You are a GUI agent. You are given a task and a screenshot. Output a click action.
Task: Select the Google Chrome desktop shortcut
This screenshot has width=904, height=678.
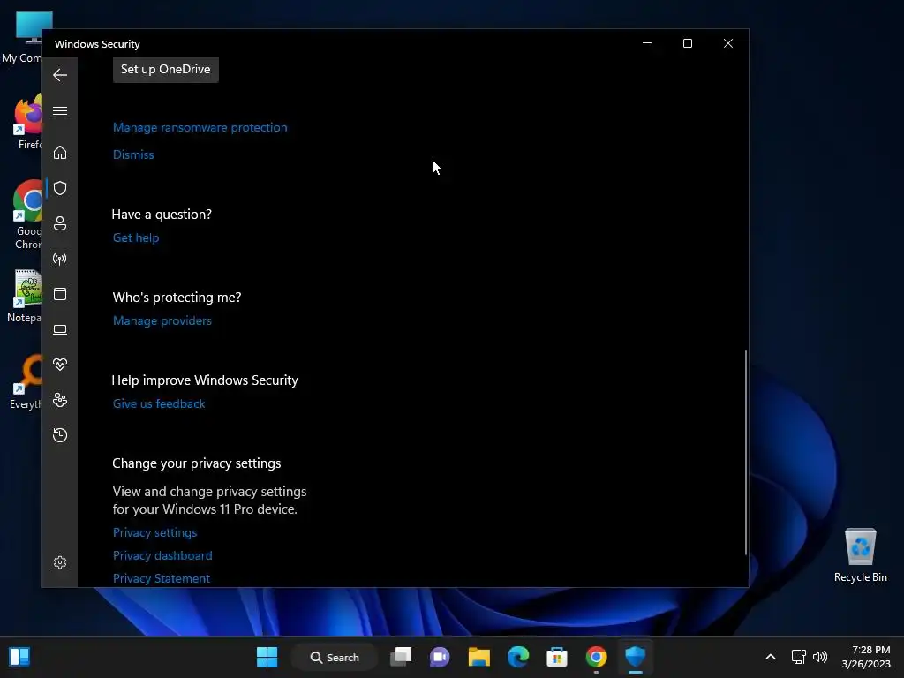(27, 215)
